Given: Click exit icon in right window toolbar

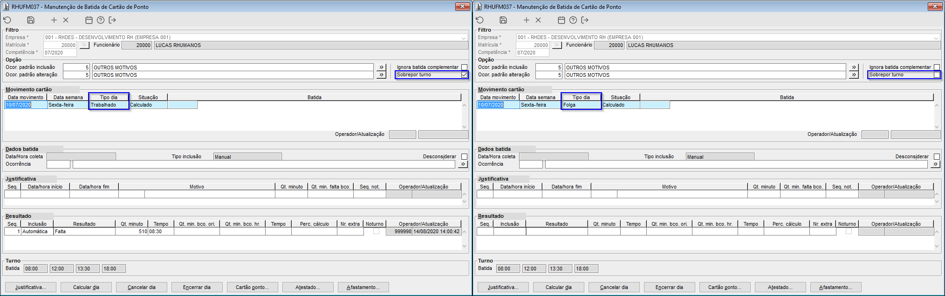Looking at the screenshot, I should pos(585,20).
